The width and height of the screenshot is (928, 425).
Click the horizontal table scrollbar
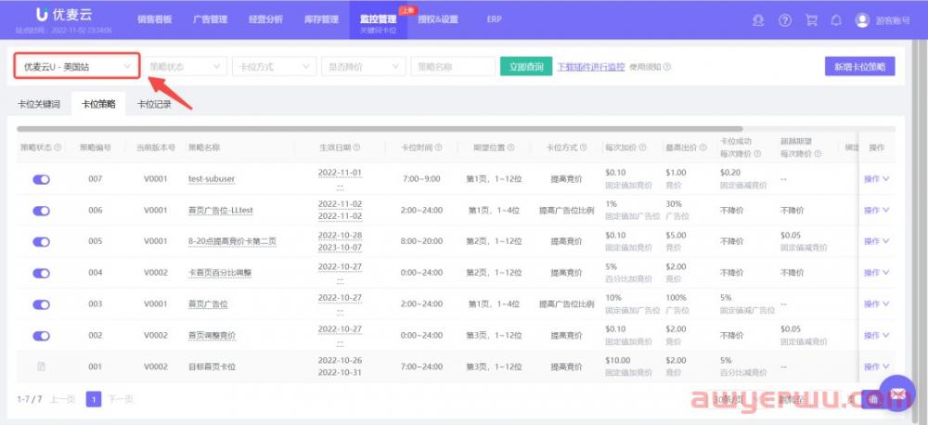coord(380,128)
